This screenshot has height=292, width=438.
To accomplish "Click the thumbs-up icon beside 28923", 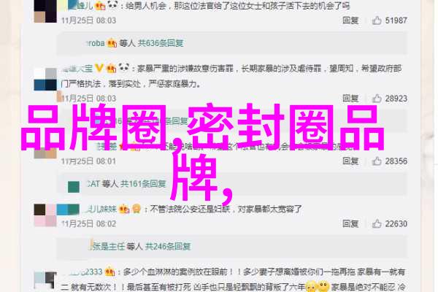I will tap(377, 99).
